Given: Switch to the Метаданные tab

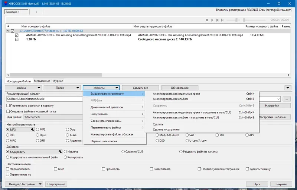Looking at the screenshot, I should (x=42, y=81).
